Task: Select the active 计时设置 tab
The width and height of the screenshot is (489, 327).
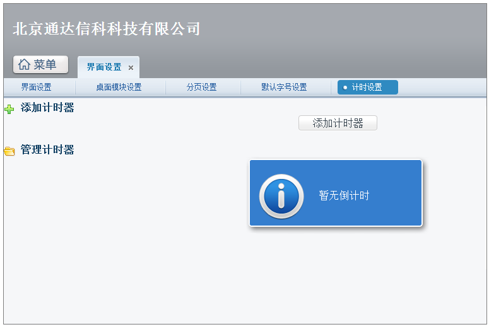Action: (368, 87)
